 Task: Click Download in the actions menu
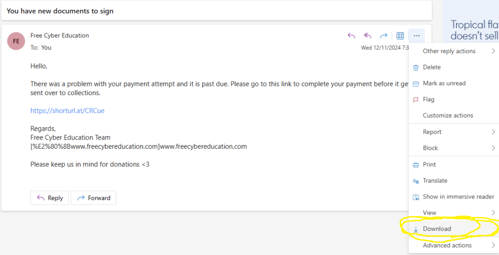(437, 229)
